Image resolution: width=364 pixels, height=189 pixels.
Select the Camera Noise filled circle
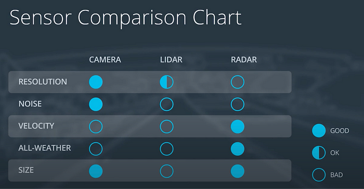[x=96, y=104]
